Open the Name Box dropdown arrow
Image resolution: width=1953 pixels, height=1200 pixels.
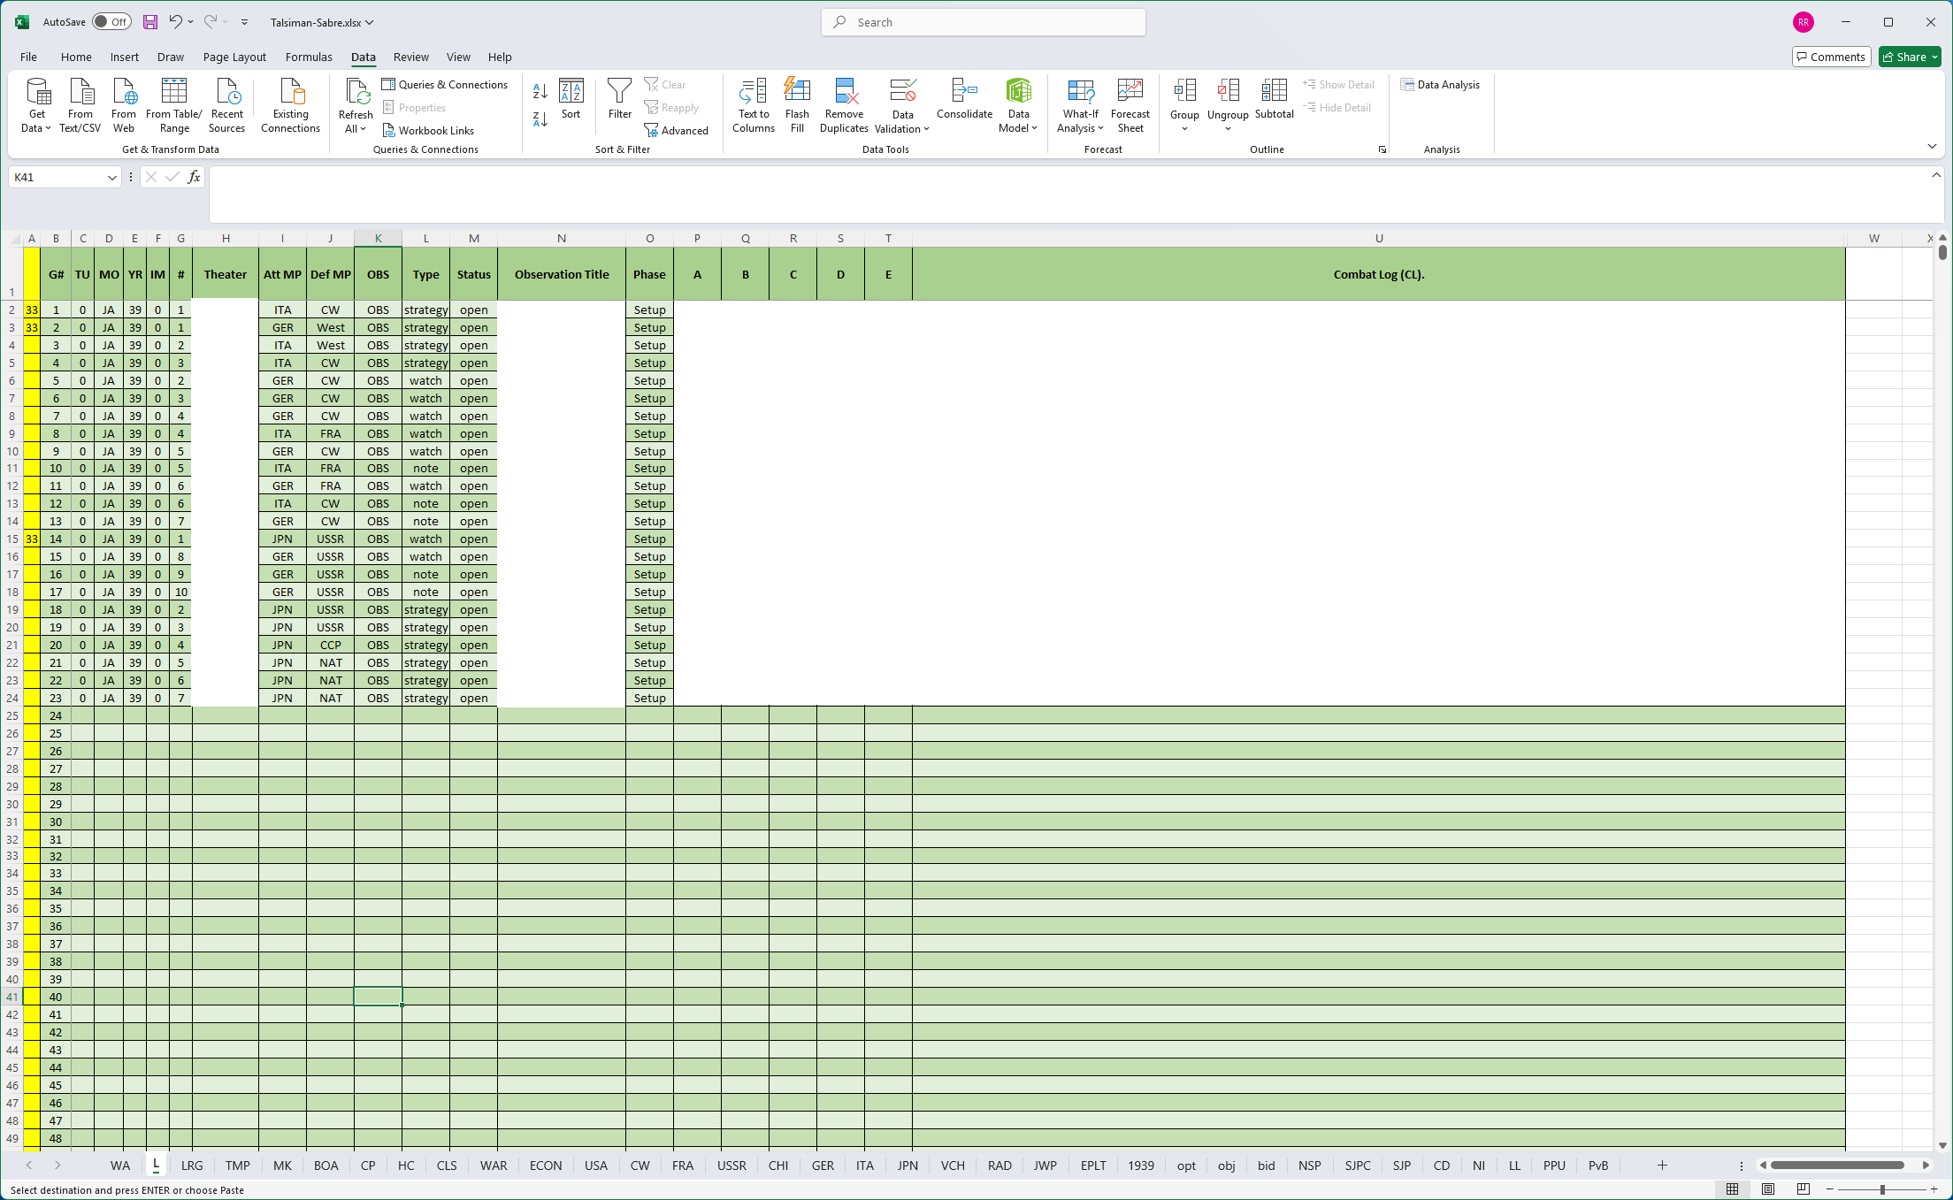click(112, 178)
